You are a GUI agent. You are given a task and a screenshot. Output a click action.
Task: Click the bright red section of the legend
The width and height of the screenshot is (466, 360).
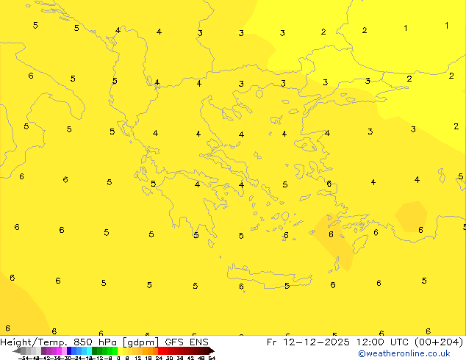point(165,350)
